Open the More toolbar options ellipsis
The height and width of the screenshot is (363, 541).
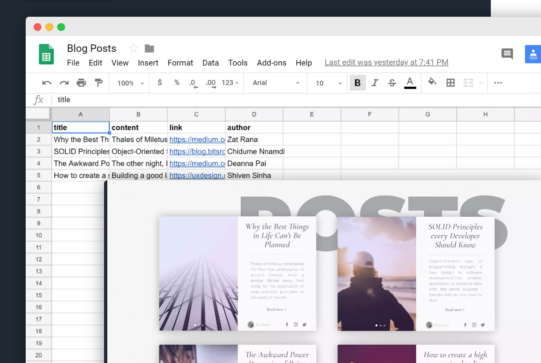[498, 83]
